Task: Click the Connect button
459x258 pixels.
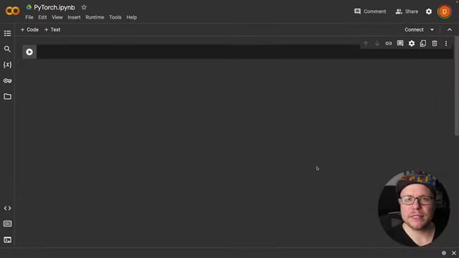Action: pos(414,29)
